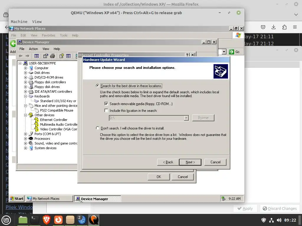Open the QEMU Machine menu

[x=19, y=21]
